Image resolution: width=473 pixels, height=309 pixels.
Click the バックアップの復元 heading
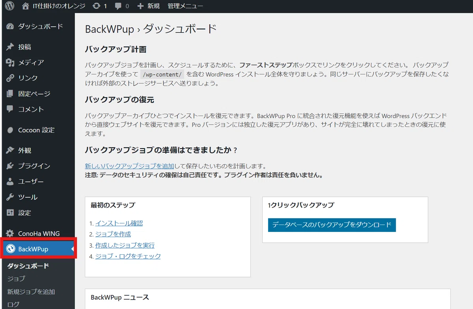coord(119,100)
